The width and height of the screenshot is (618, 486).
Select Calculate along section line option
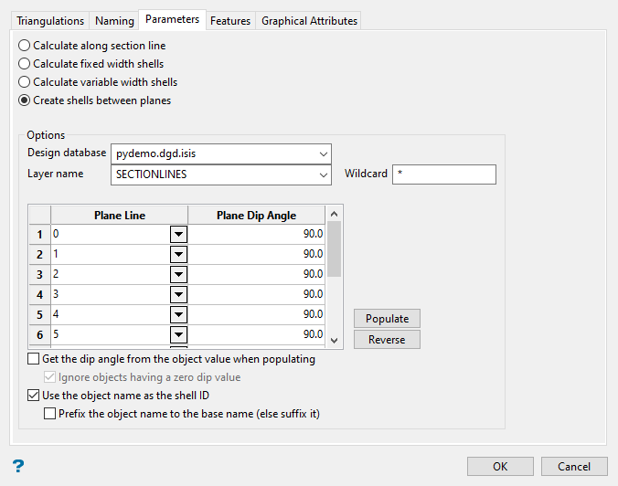(25, 46)
